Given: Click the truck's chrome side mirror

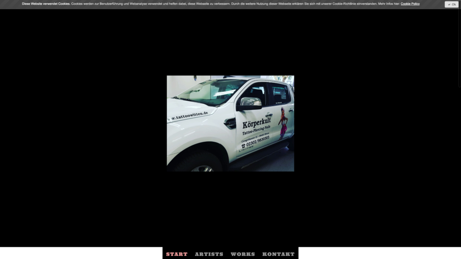Looking at the screenshot, I should [x=250, y=103].
